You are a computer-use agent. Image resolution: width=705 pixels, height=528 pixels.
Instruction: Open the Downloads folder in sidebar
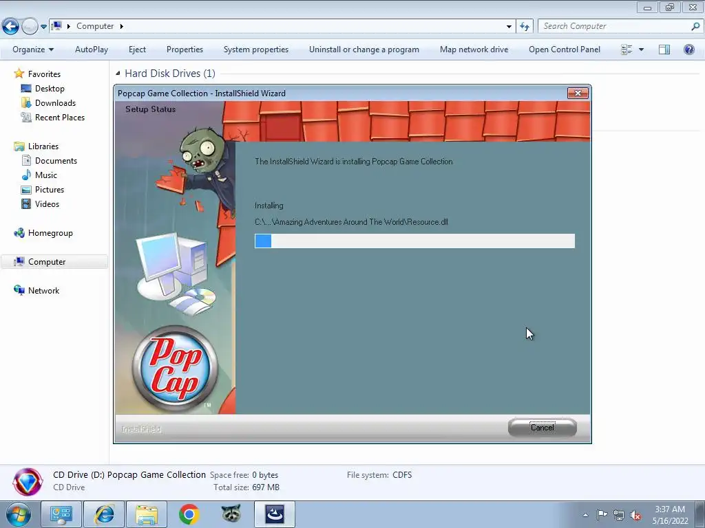(55, 103)
